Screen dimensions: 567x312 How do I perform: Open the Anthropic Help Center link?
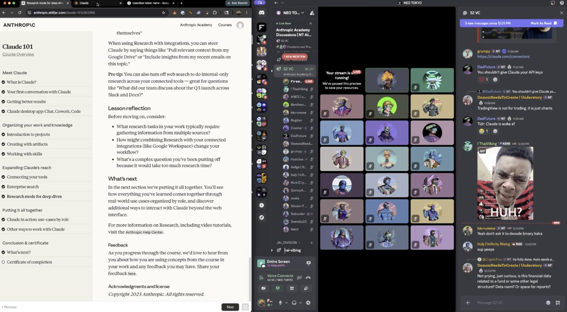[x=144, y=232]
